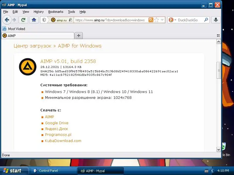Viewport: 234px width, 175px height.
Task: Click the 28.12.2021 | 13164.3 KB text
Action: pyautogui.click(x=61, y=67)
